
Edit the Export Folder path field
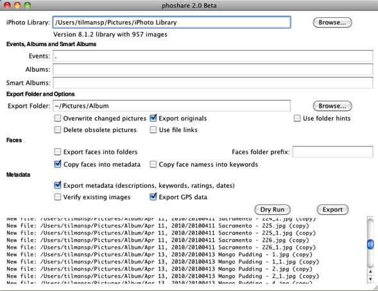point(171,106)
